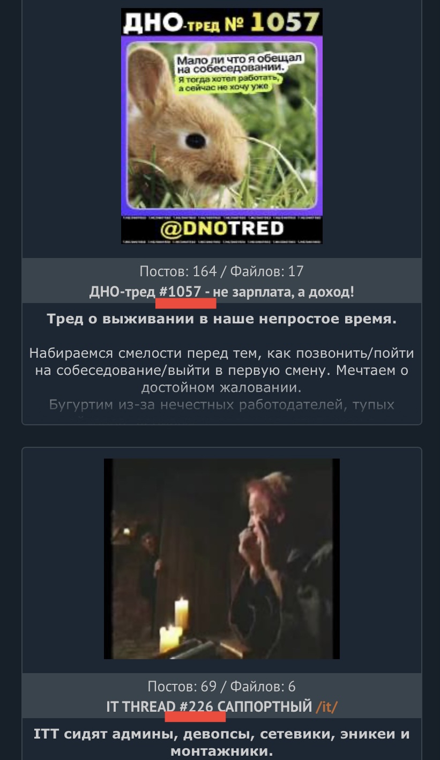Click the red underline beneath #1057
The image size is (440, 760).
point(185,304)
